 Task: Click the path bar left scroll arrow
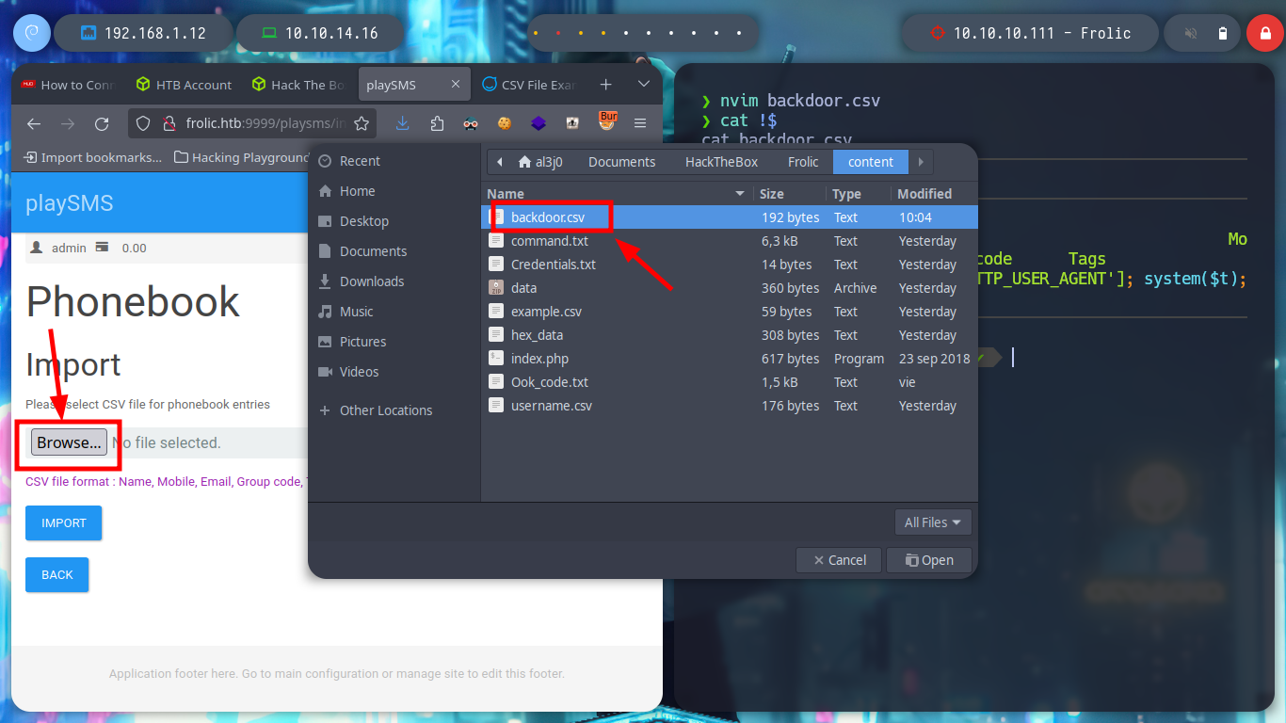click(499, 162)
